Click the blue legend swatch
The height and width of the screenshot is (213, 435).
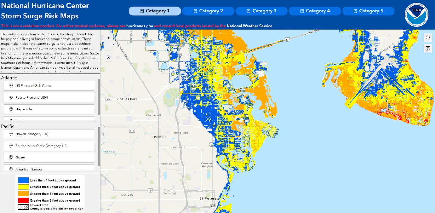(x=23, y=180)
